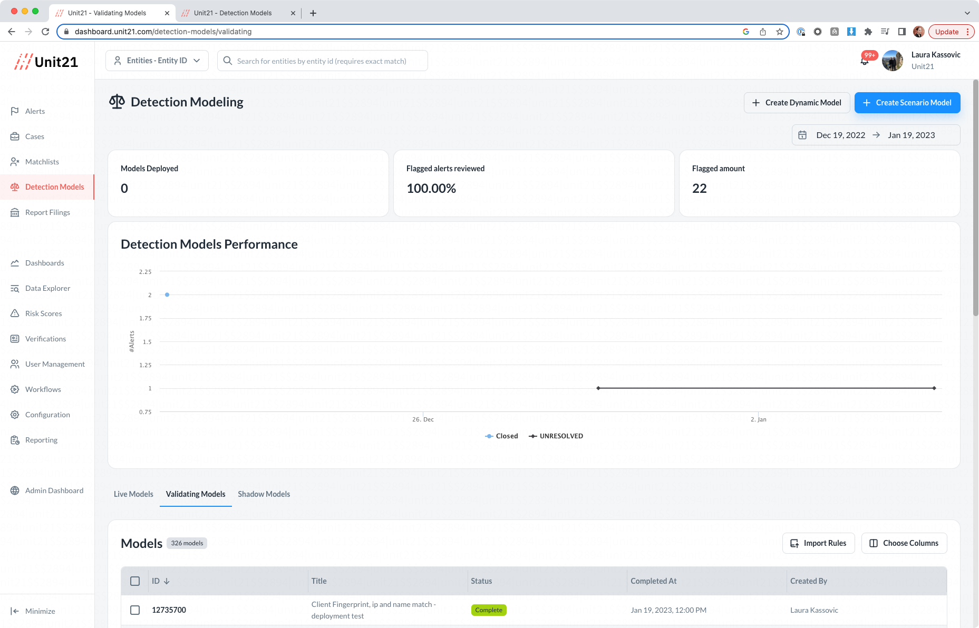The width and height of the screenshot is (979, 628).
Task: Click the Import Rules button
Action: 819,543
